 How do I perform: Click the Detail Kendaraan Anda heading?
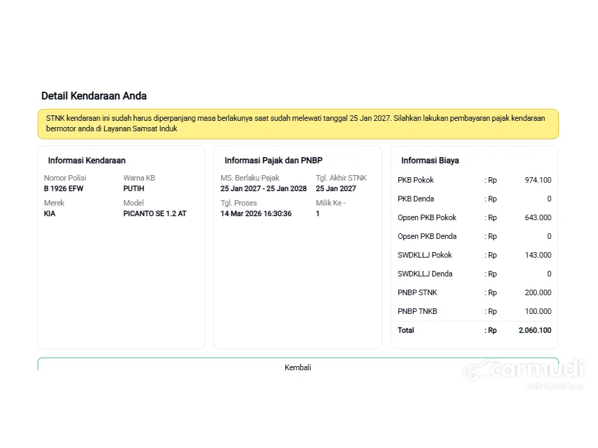point(94,96)
